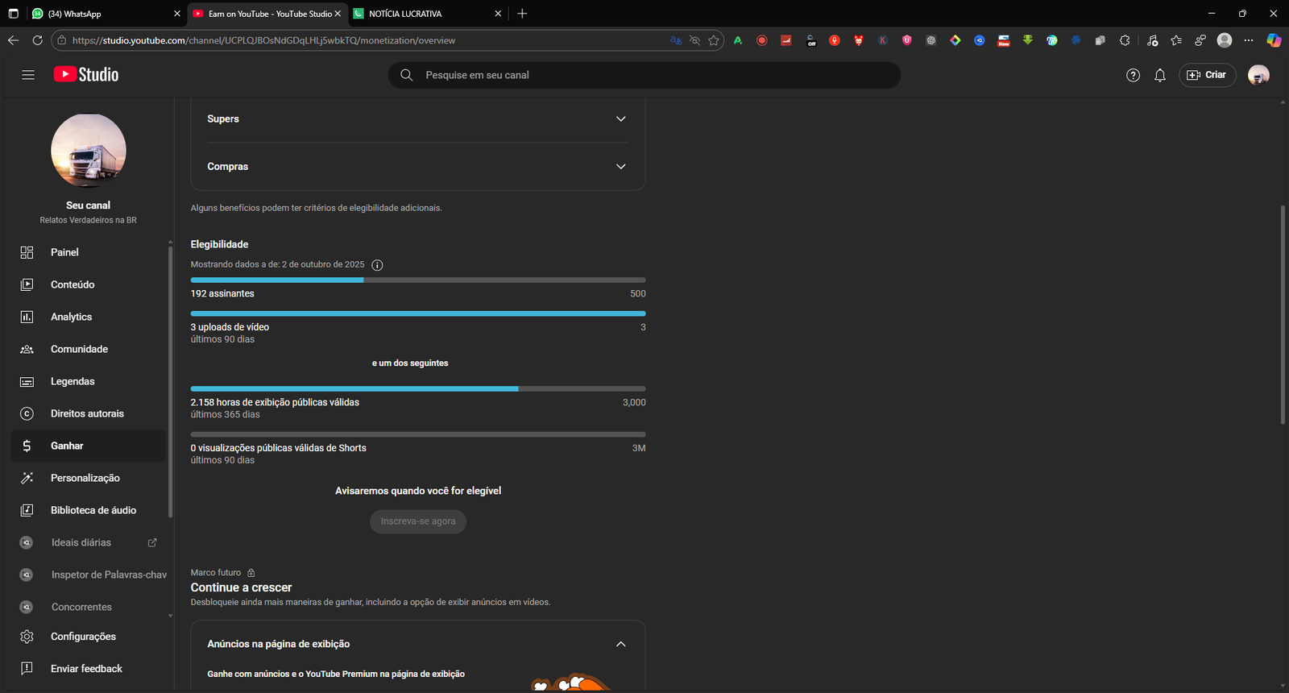Image resolution: width=1289 pixels, height=693 pixels.
Task: Open Direitos autorais in sidebar
Action: pyautogui.click(x=87, y=413)
